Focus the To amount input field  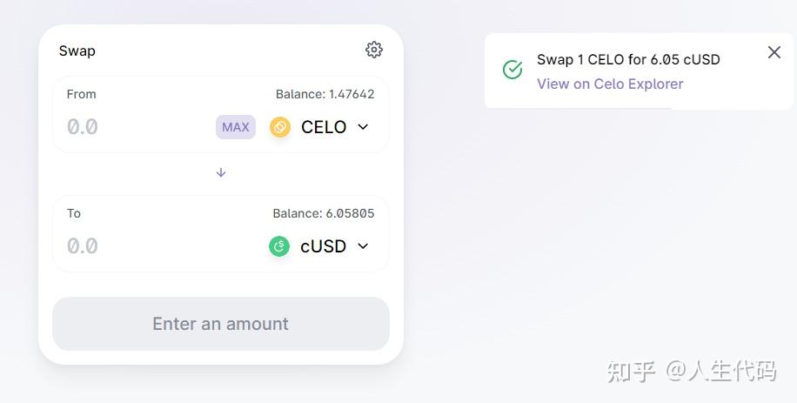163,246
